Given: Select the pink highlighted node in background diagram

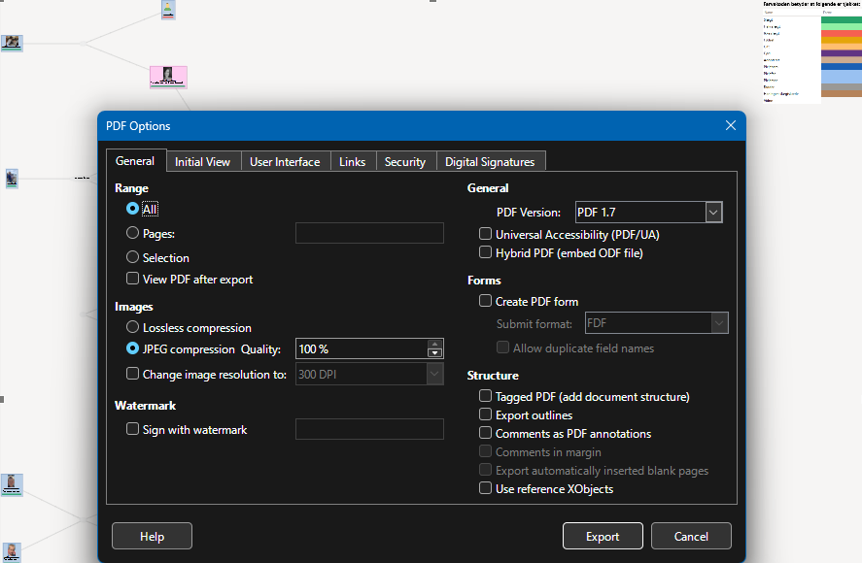Looking at the screenshot, I should pyautogui.click(x=168, y=77).
